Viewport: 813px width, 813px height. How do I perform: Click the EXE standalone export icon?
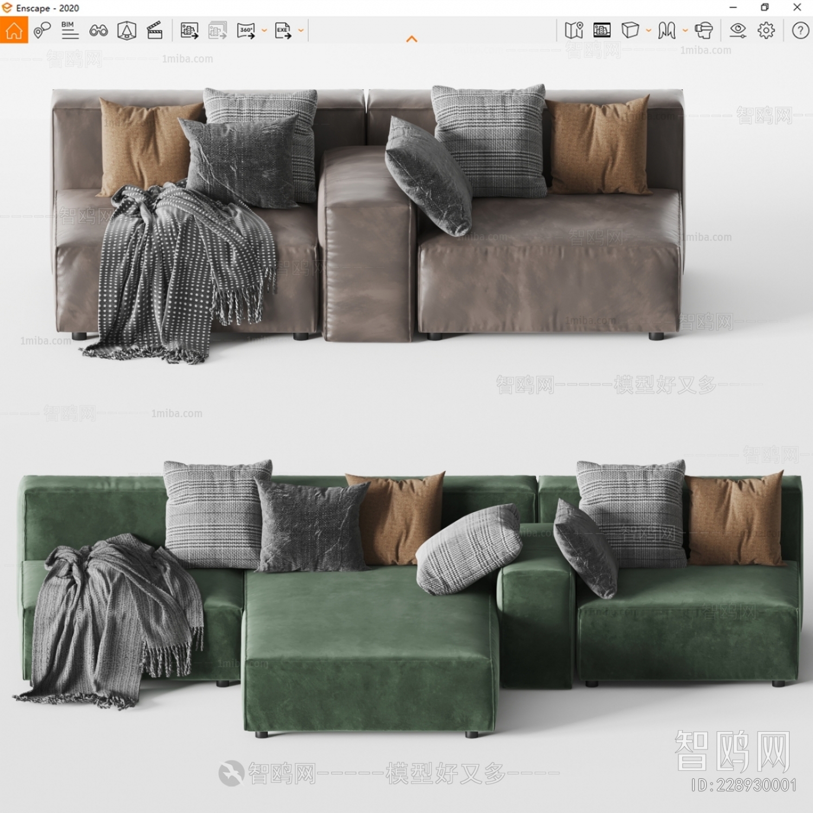[x=283, y=30]
